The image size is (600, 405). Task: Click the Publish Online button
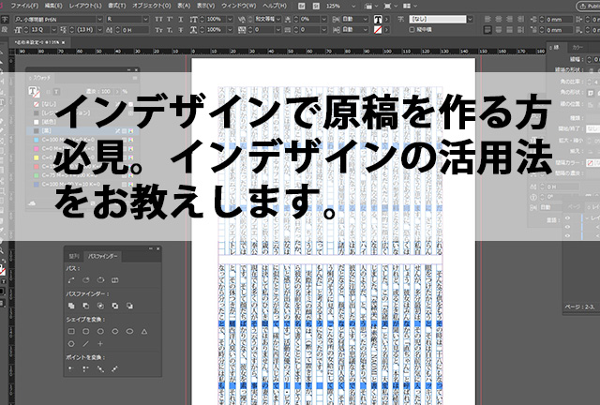pos(589,7)
